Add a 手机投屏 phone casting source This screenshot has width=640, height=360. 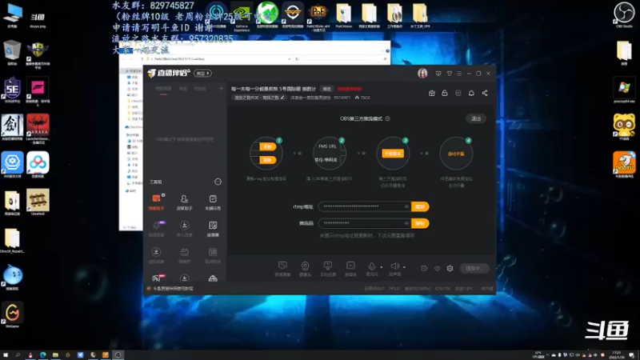point(328,269)
